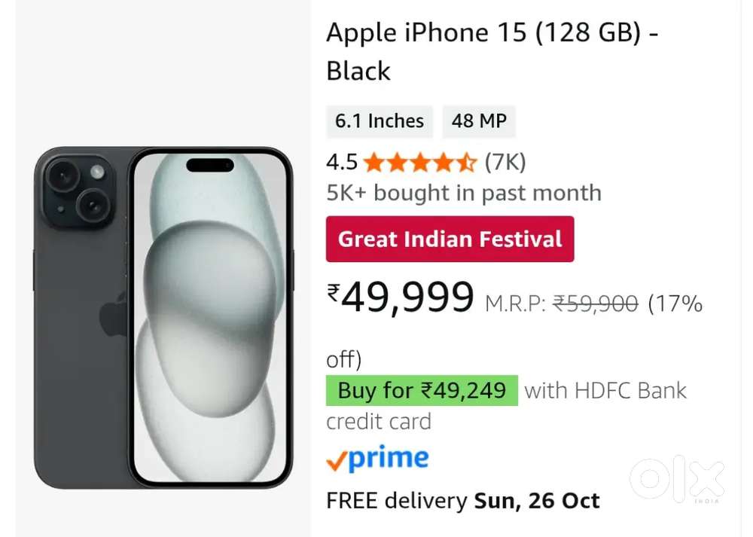
Task: Open the FREE delivery Sun, 26 Oct link
Action: 462,500
